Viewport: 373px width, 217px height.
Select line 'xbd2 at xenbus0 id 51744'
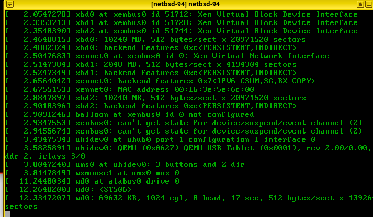[x=182, y=31]
